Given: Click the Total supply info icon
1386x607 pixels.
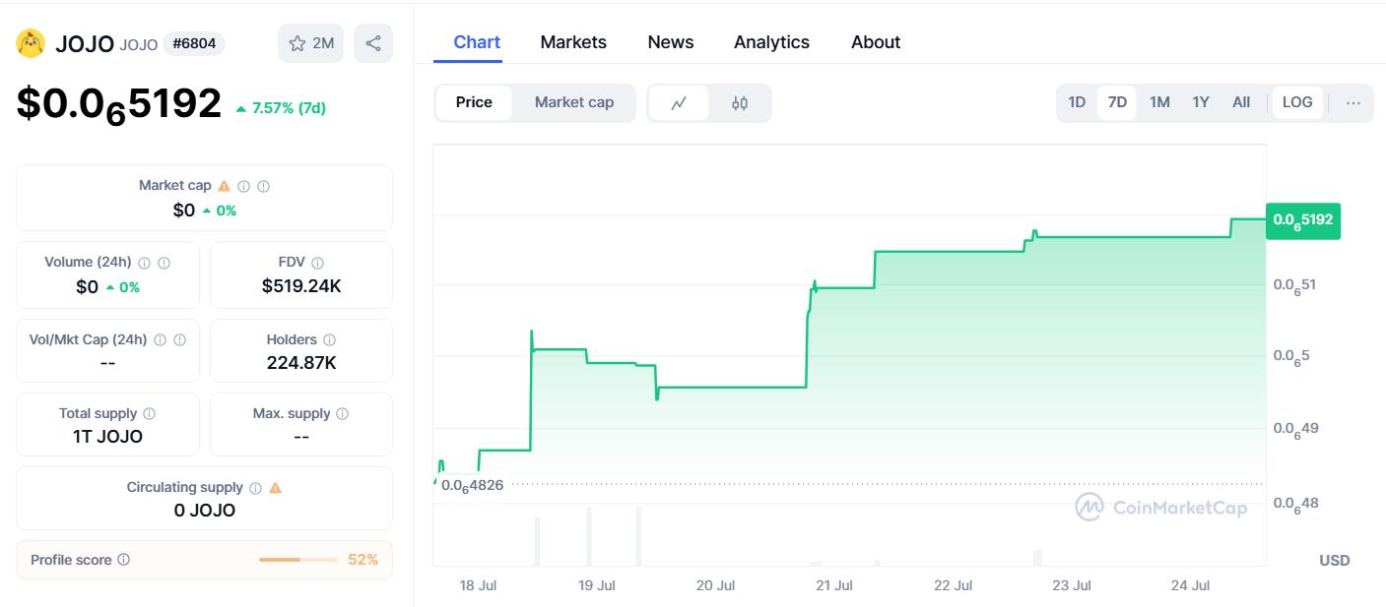Looking at the screenshot, I should 150,414.
